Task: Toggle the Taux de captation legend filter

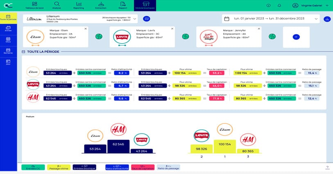Action: click(143, 167)
